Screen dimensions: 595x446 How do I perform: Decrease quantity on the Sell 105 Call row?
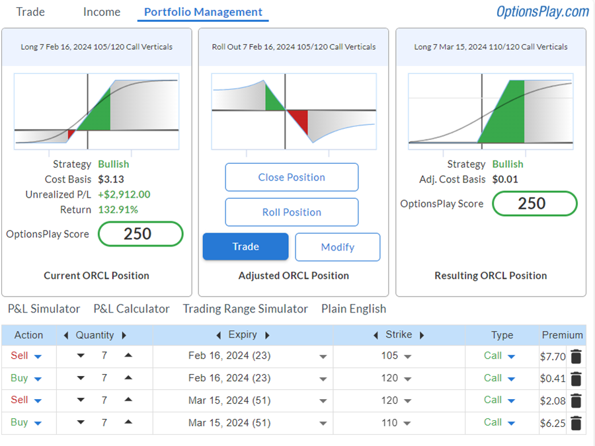pos(81,355)
